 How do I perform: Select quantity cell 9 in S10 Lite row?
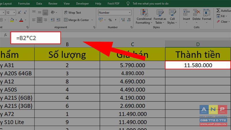pyautogui.click(x=67, y=122)
